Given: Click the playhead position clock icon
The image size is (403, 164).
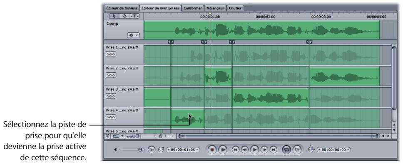Looking at the screenshot, I should tap(161, 149).
